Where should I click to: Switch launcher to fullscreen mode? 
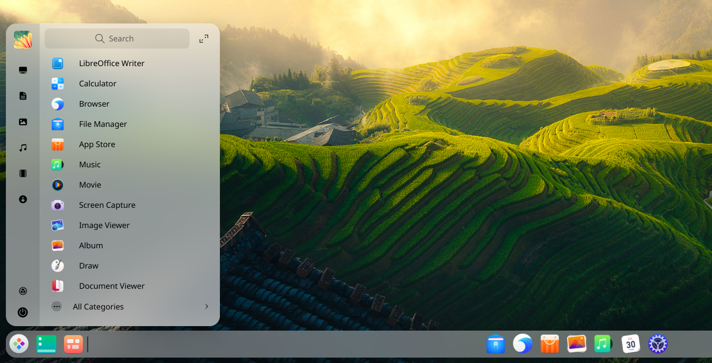(204, 39)
